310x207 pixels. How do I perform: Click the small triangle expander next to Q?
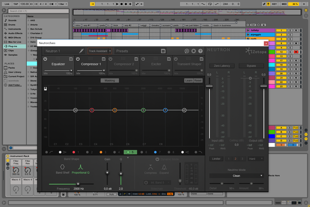[x=128, y=158]
